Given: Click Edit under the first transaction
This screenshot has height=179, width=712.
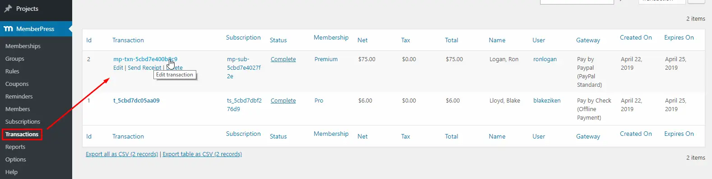Looking at the screenshot, I should point(118,67).
